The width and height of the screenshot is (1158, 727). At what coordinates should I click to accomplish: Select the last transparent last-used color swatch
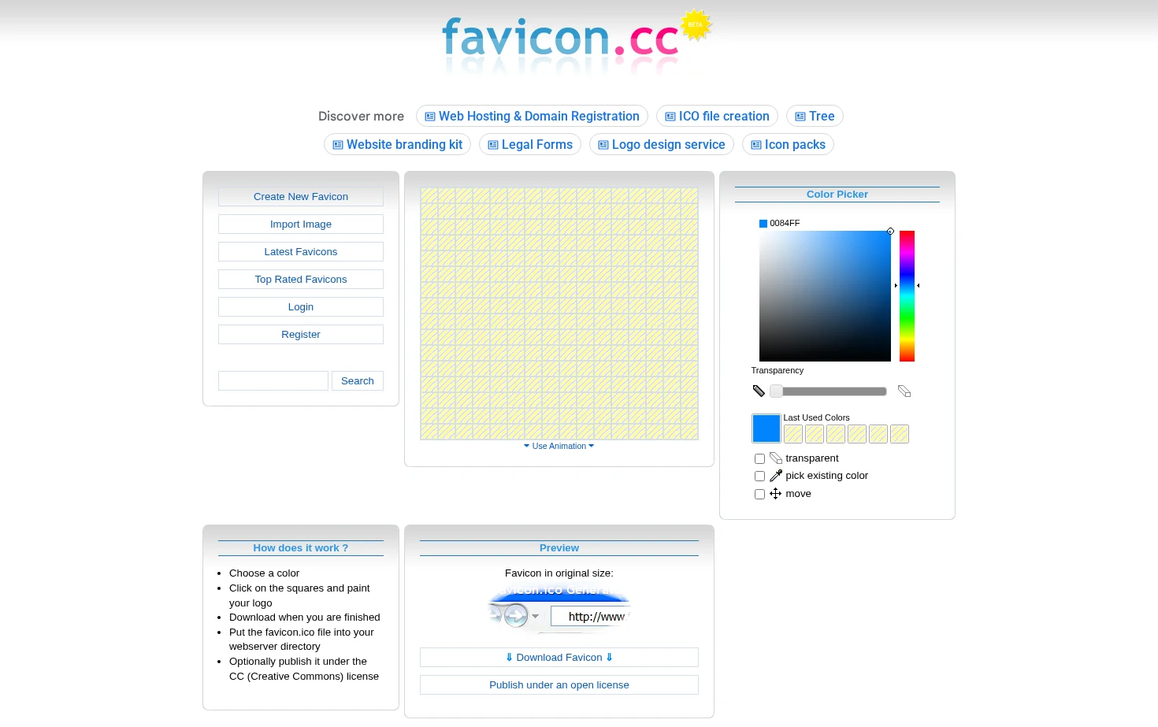(x=900, y=434)
